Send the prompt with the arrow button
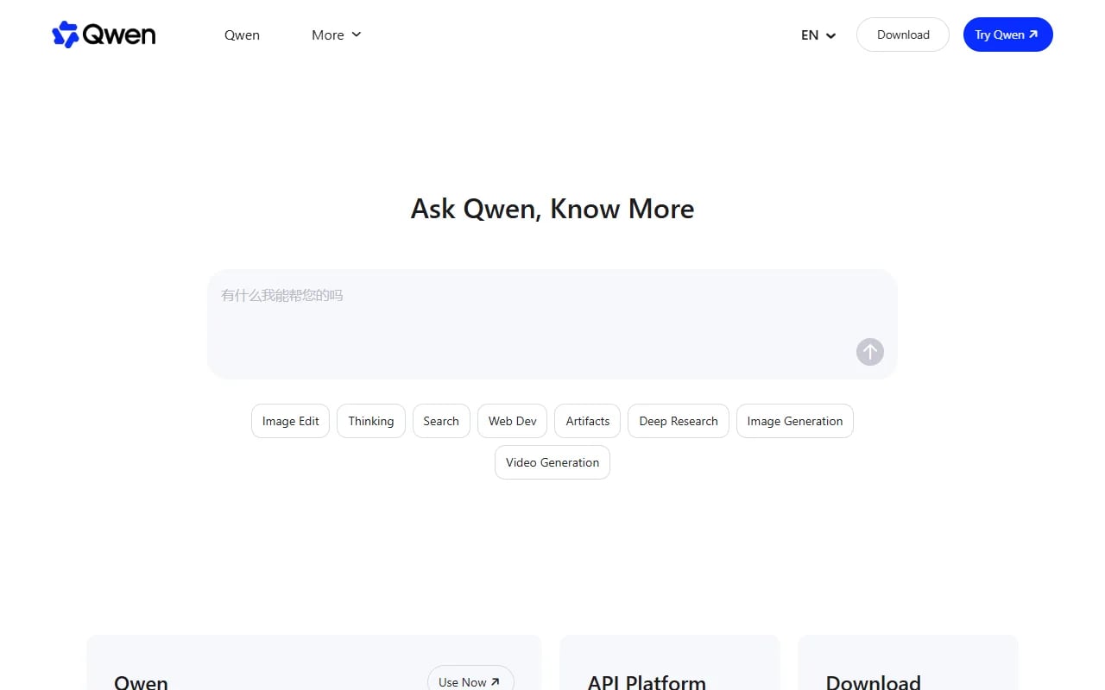 pyautogui.click(x=870, y=352)
